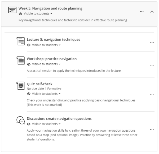This screenshot has height=154, width=159.
Task: Open Workshop 'Visible to students' dropdown
Action: tap(46, 64)
